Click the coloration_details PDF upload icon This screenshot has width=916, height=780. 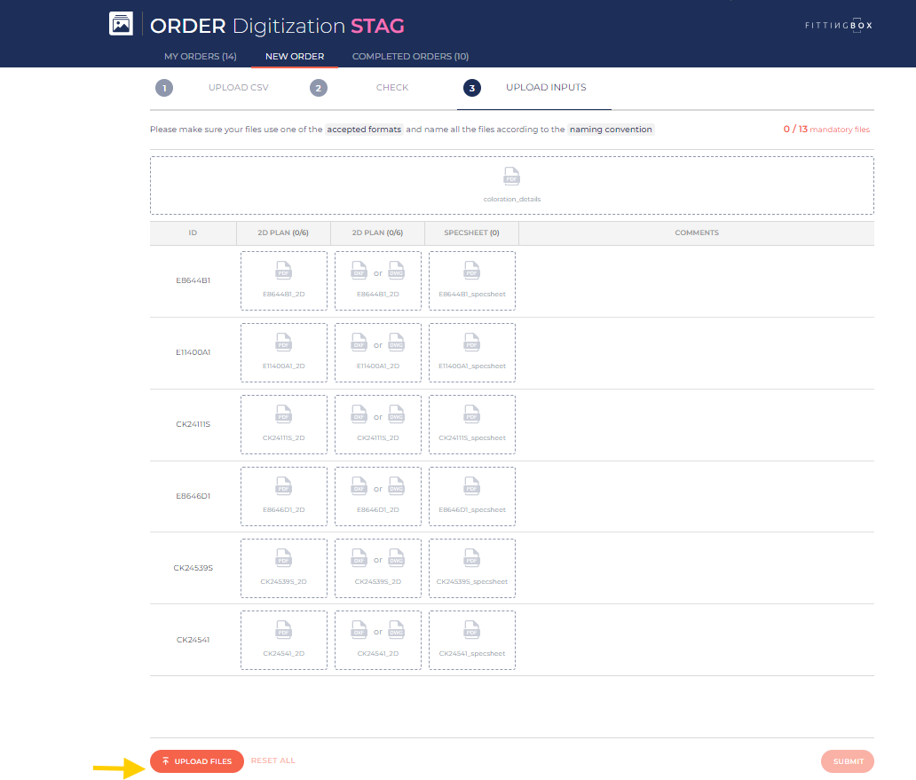(x=511, y=177)
